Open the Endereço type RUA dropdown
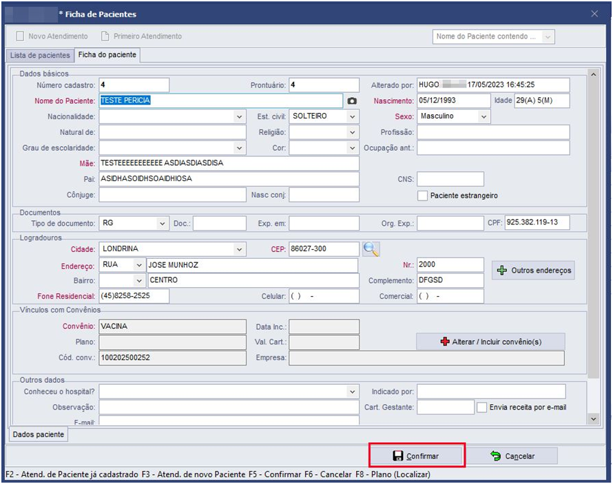 [138, 265]
